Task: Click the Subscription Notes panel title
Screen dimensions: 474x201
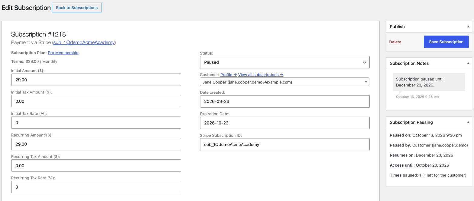Action: [x=409, y=63]
